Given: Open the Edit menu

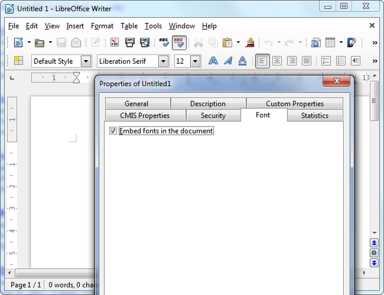Looking at the screenshot, I should 32,26.
